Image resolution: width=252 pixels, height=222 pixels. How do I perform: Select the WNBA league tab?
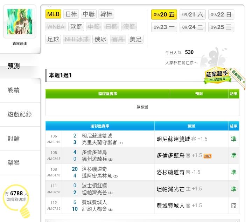pos(56,27)
